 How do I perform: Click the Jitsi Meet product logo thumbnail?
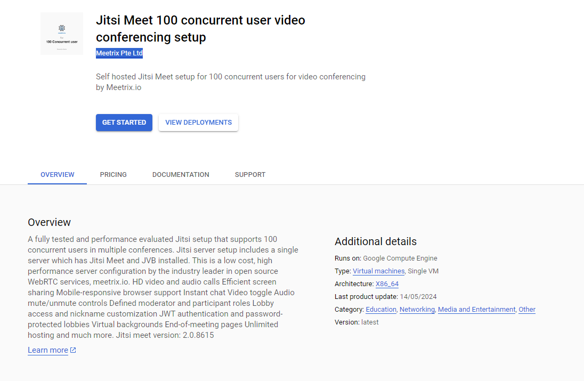[x=61, y=33]
